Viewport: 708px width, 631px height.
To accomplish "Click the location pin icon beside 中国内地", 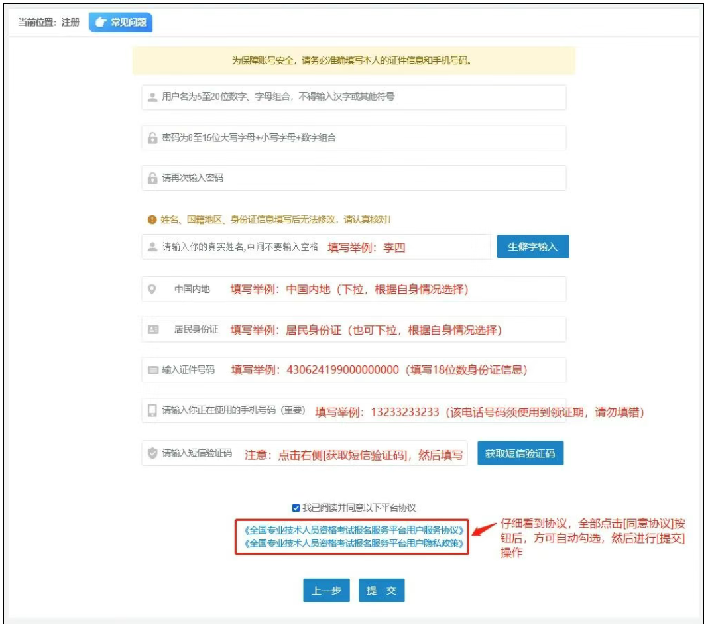I will click(152, 290).
